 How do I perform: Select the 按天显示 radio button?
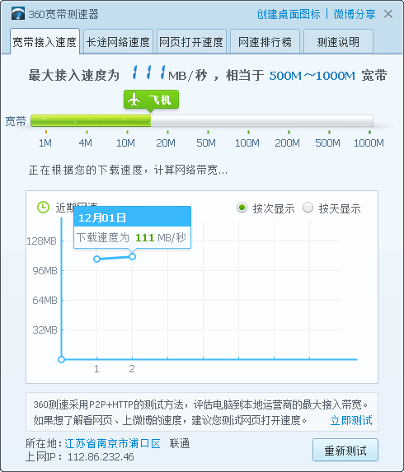point(308,208)
